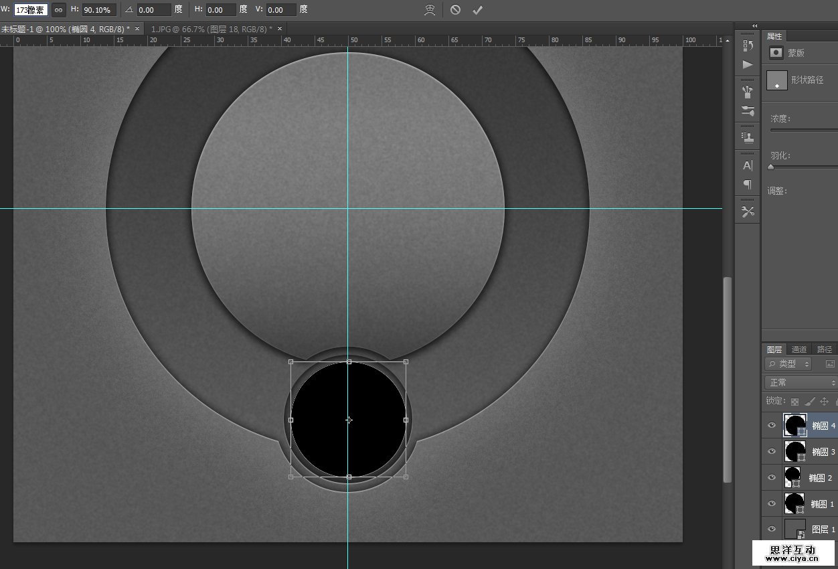This screenshot has width=838, height=569.
Task: Open the Paragraph panel icon
Action: click(x=748, y=184)
